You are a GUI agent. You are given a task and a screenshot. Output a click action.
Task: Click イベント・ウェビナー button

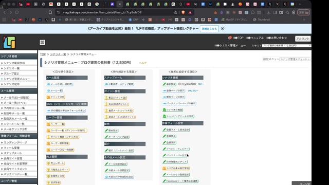[x=176, y=149]
